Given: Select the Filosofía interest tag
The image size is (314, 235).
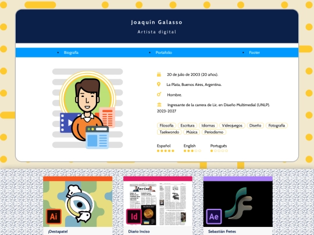Looking at the screenshot, I should (166, 125).
